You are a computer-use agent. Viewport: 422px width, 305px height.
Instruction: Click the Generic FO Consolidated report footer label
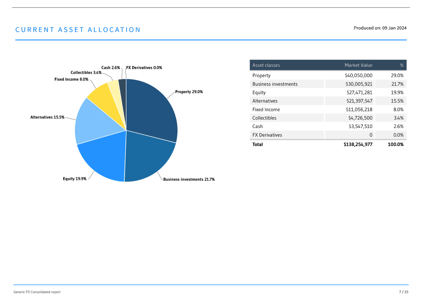point(37,292)
